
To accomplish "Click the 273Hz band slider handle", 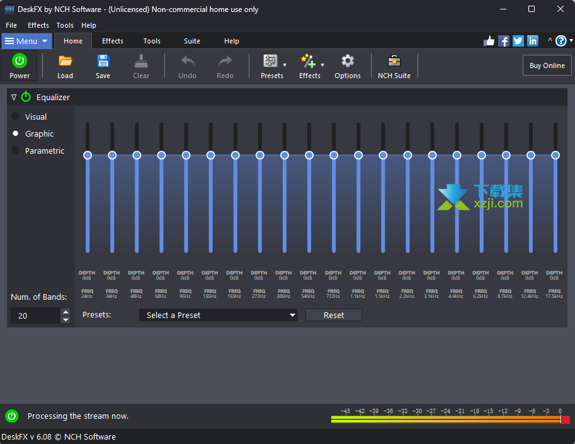I will click(x=260, y=155).
